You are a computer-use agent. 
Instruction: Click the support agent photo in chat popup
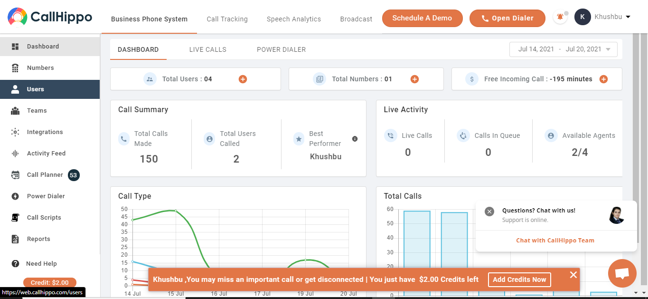pos(616,215)
